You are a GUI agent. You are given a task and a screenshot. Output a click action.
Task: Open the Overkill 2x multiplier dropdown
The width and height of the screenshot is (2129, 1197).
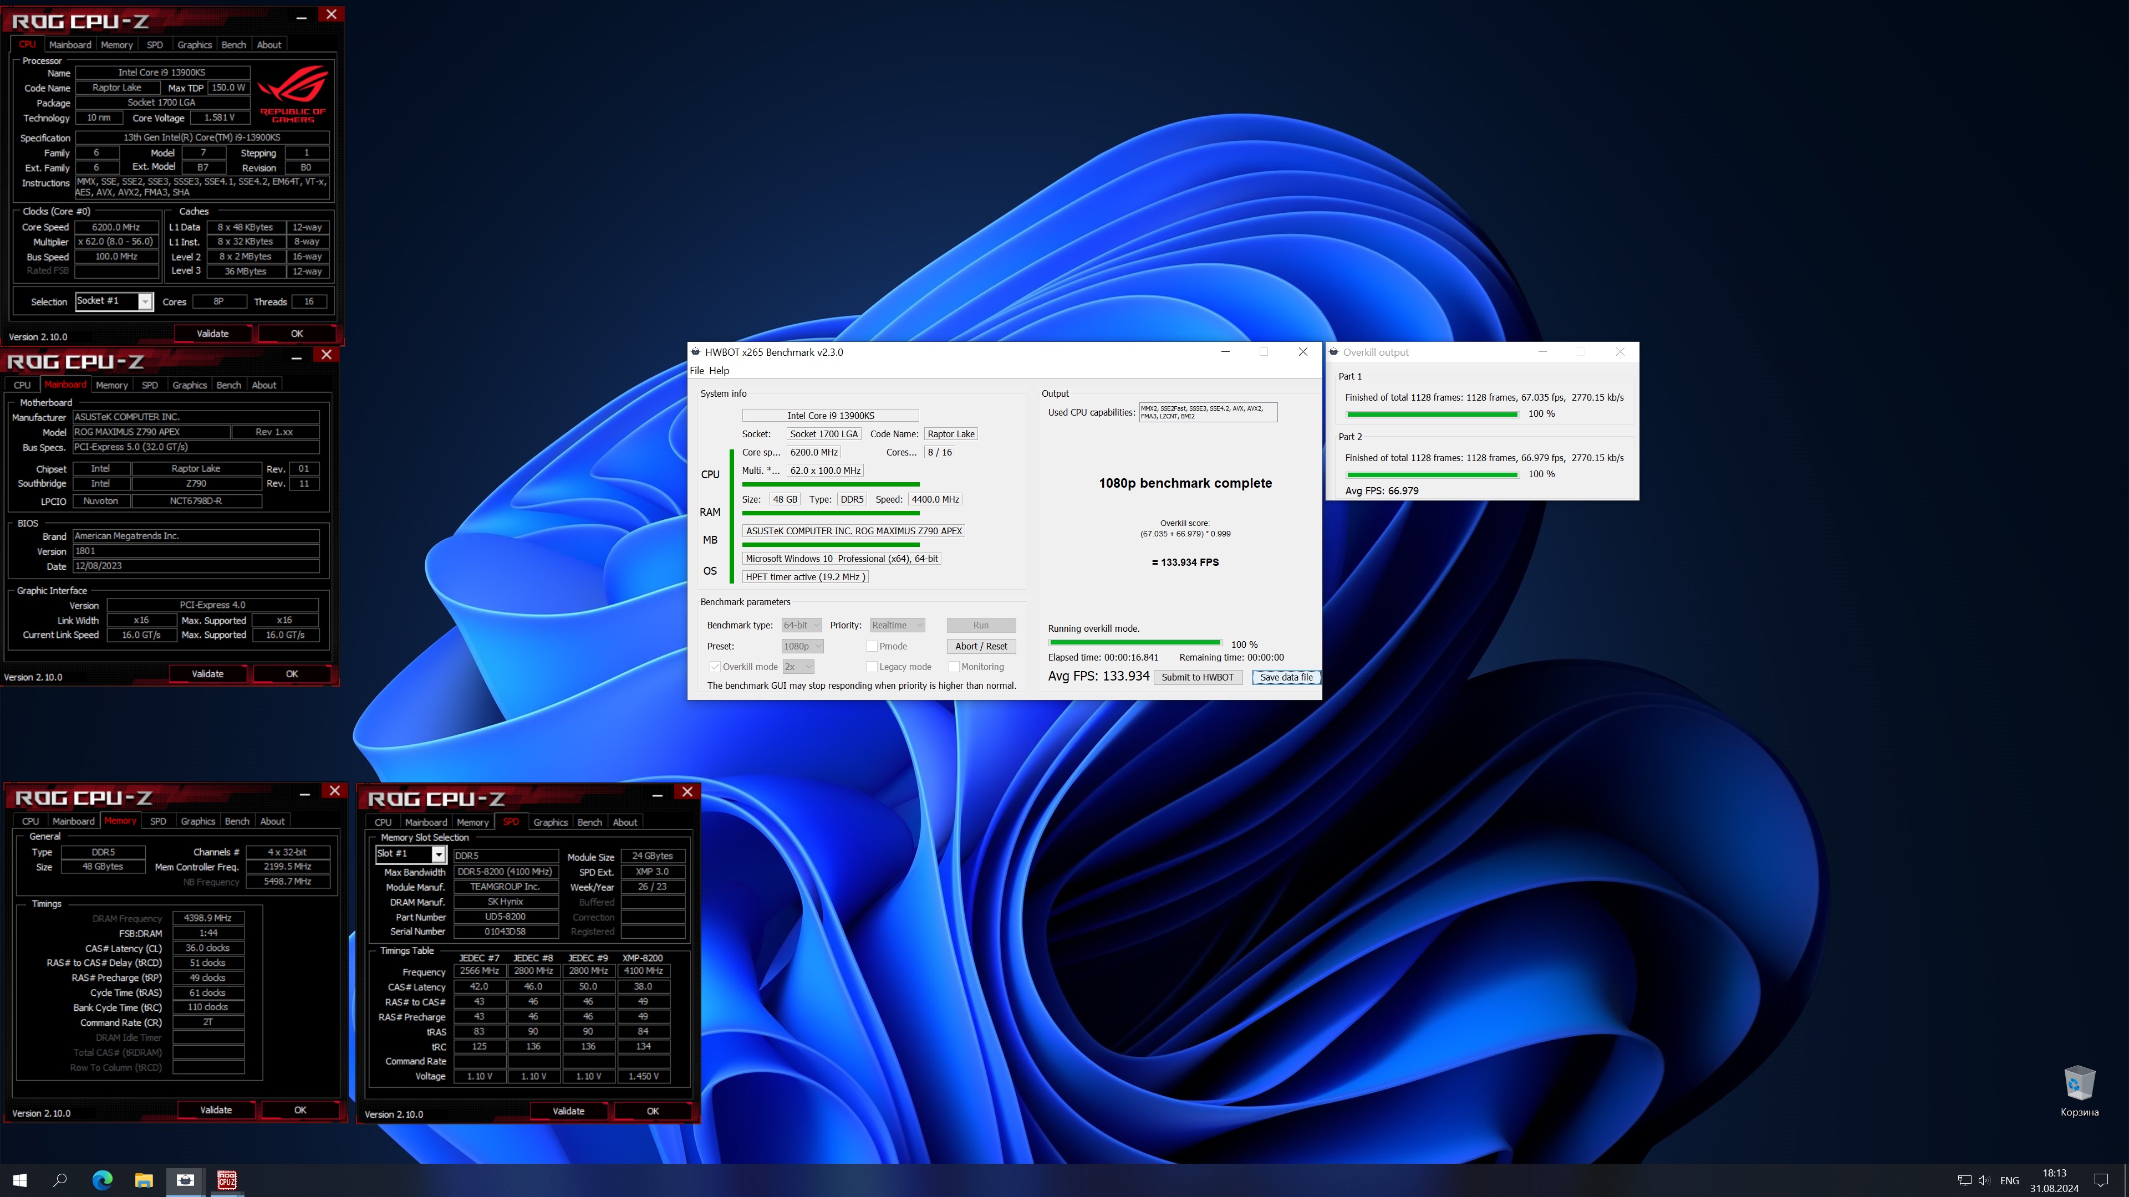coord(798,667)
